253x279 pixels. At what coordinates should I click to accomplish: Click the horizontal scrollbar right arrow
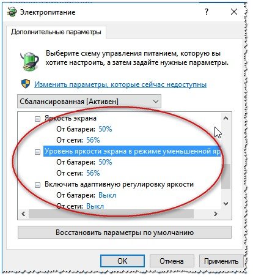216,214
